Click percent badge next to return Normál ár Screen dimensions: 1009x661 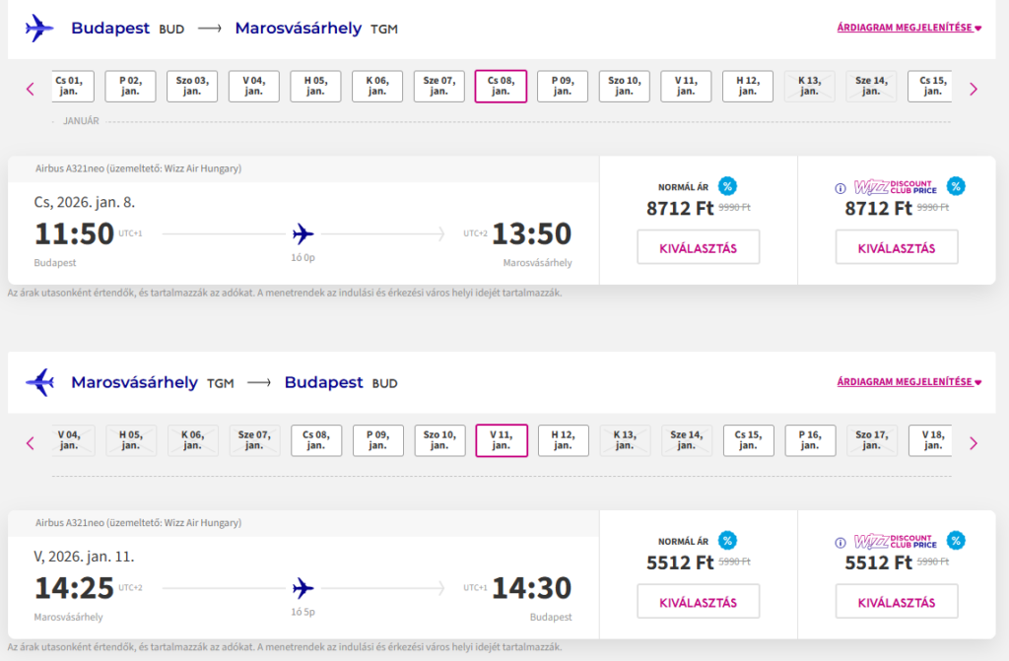click(727, 540)
